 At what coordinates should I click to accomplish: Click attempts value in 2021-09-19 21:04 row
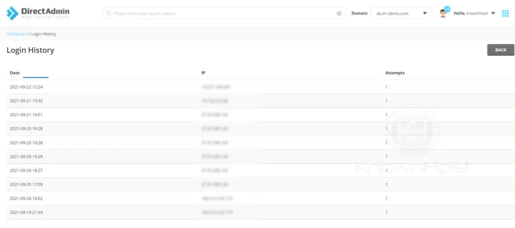click(x=387, y=212)
